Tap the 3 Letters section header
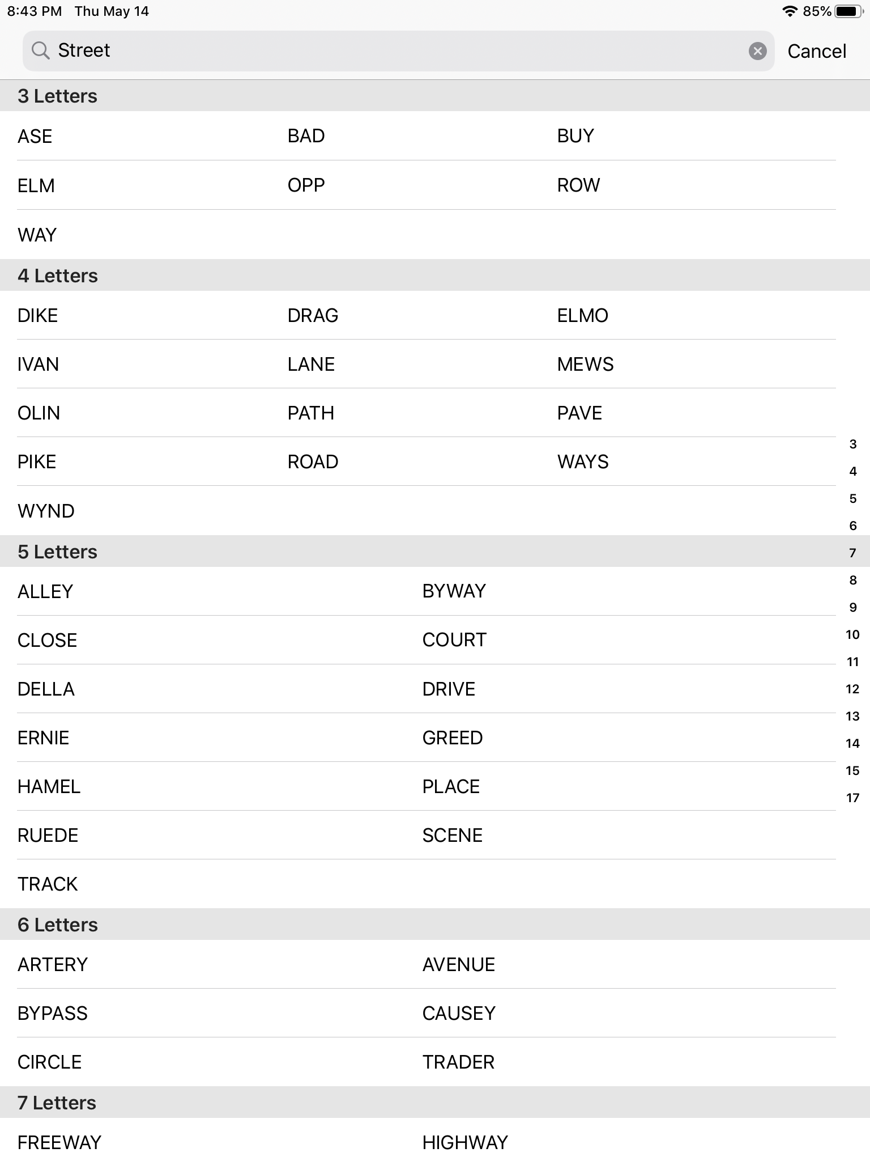Screen dimensions: 870x1161 coord(58,96)
